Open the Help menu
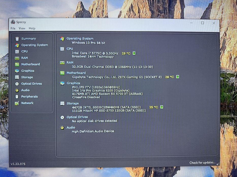Screen dimensions: 237x177 click(32, 28)
